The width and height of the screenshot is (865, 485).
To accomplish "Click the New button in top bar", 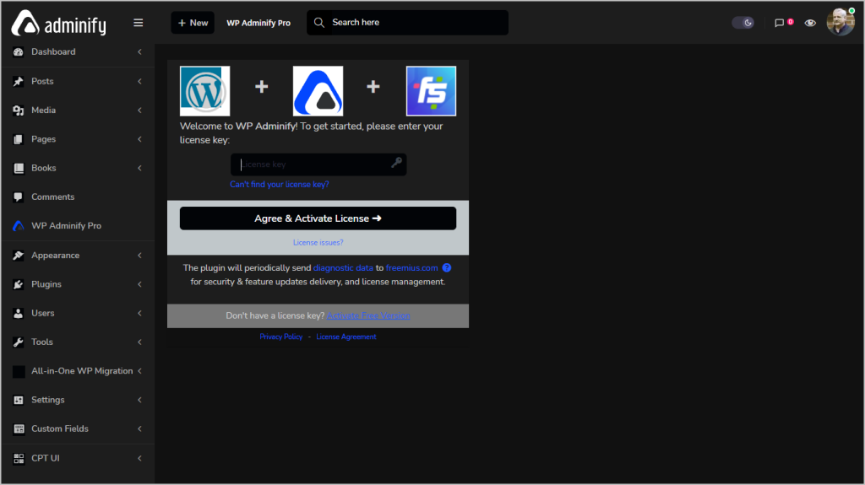I will (193, 23).
